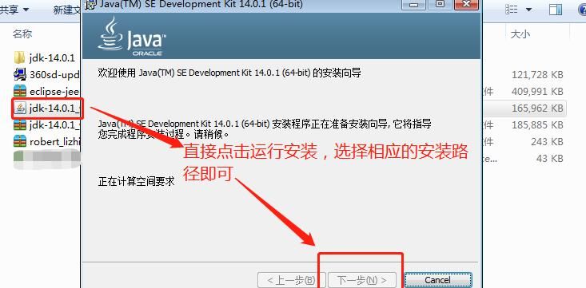586x288 pixels.
Task: Minimize the Java installer window
Action: [413, 4]
